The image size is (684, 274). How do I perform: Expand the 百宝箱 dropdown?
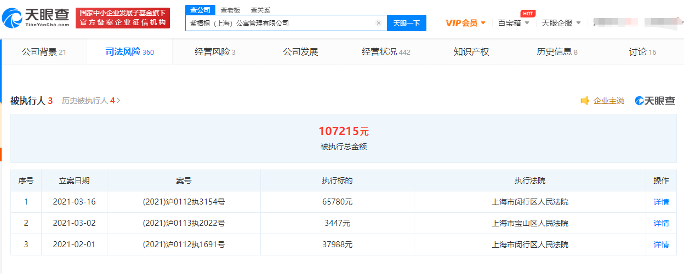(514, 23)
